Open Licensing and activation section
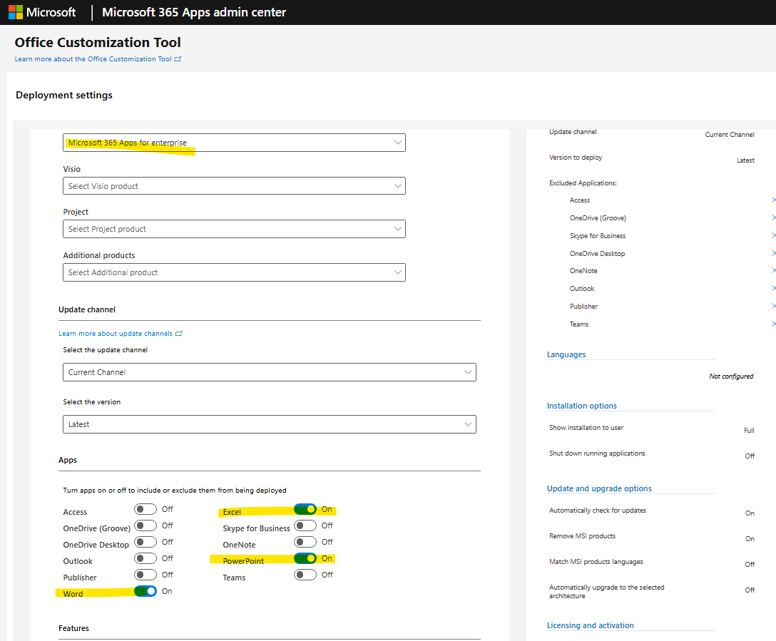Screen dimensions: 776x641 coord(590,625)
